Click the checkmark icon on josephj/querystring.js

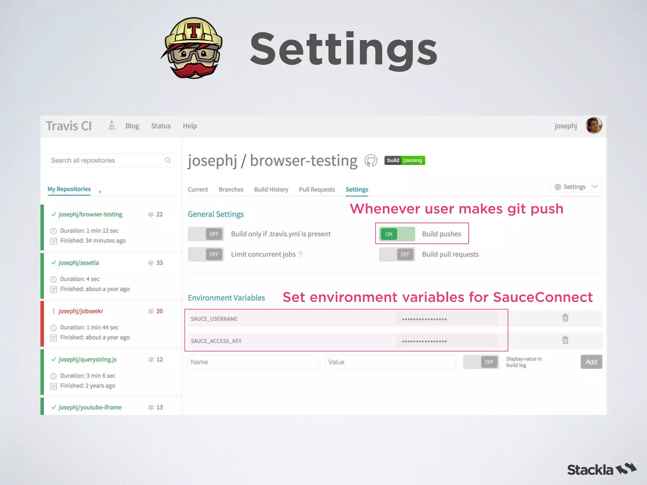(x=53, y=359)
